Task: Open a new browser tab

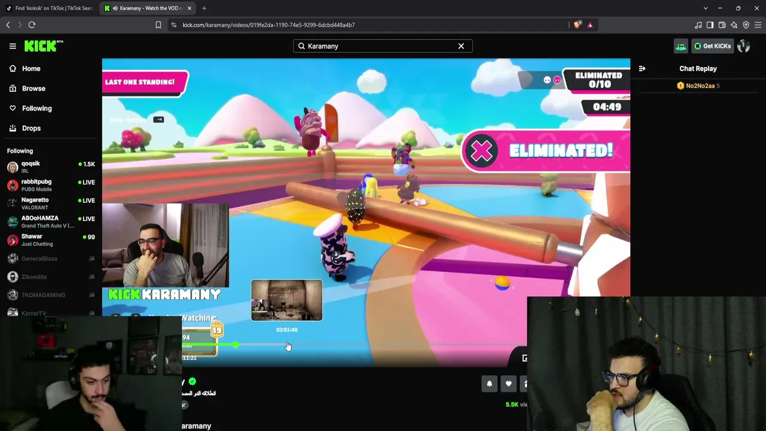Action: (204, 8)
